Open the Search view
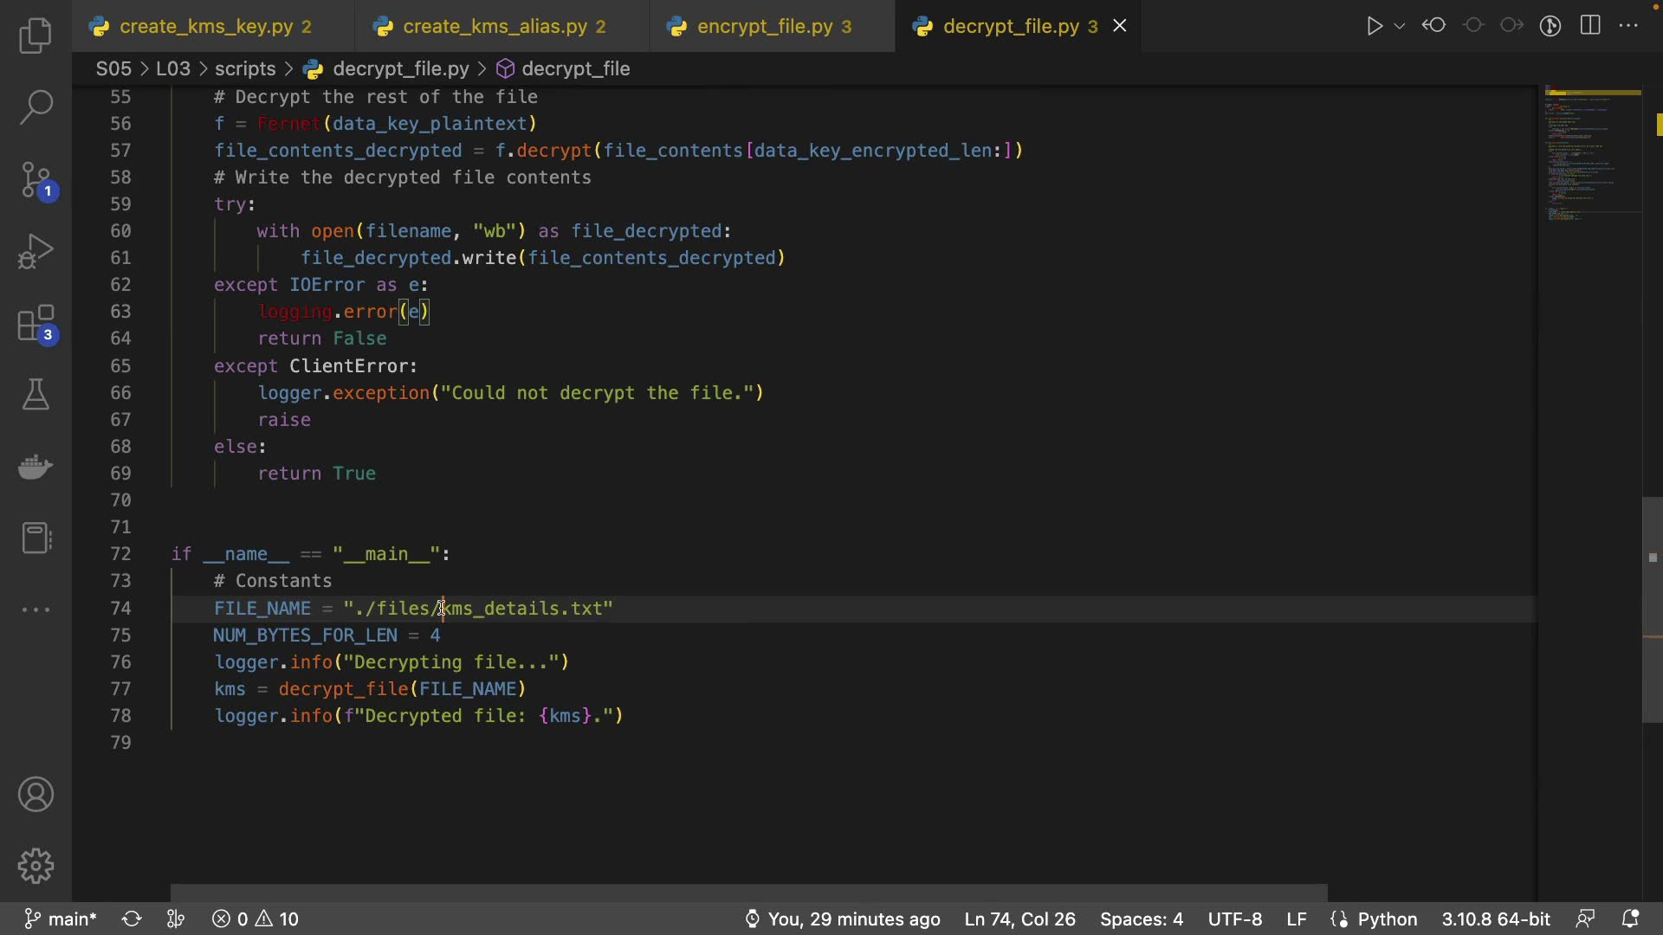1663x935 pixels. 36,107
